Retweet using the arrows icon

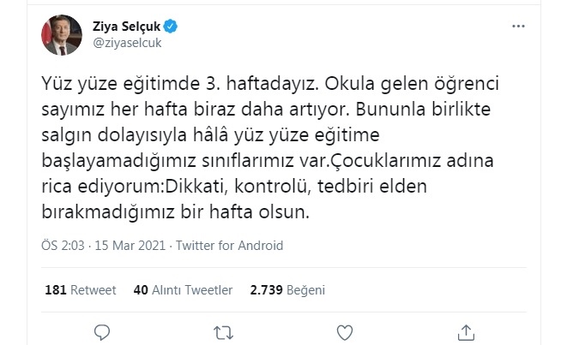223,331
